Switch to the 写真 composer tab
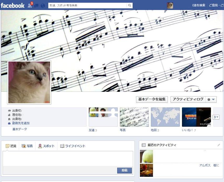 (27, 146)
